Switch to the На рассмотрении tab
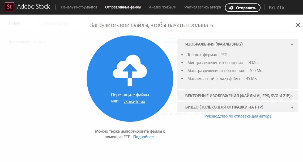The width and height of the screenshot is (303, 162). point(53,23)
